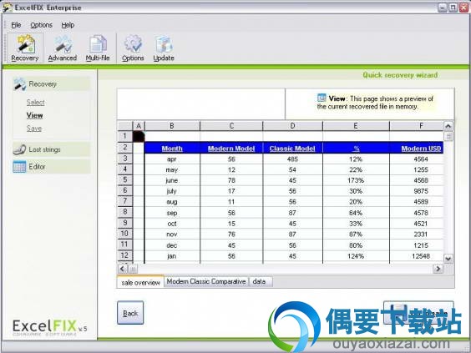471x353 pixels.
Task: Click the cell containing june
Action: click(x=172, y=180)
